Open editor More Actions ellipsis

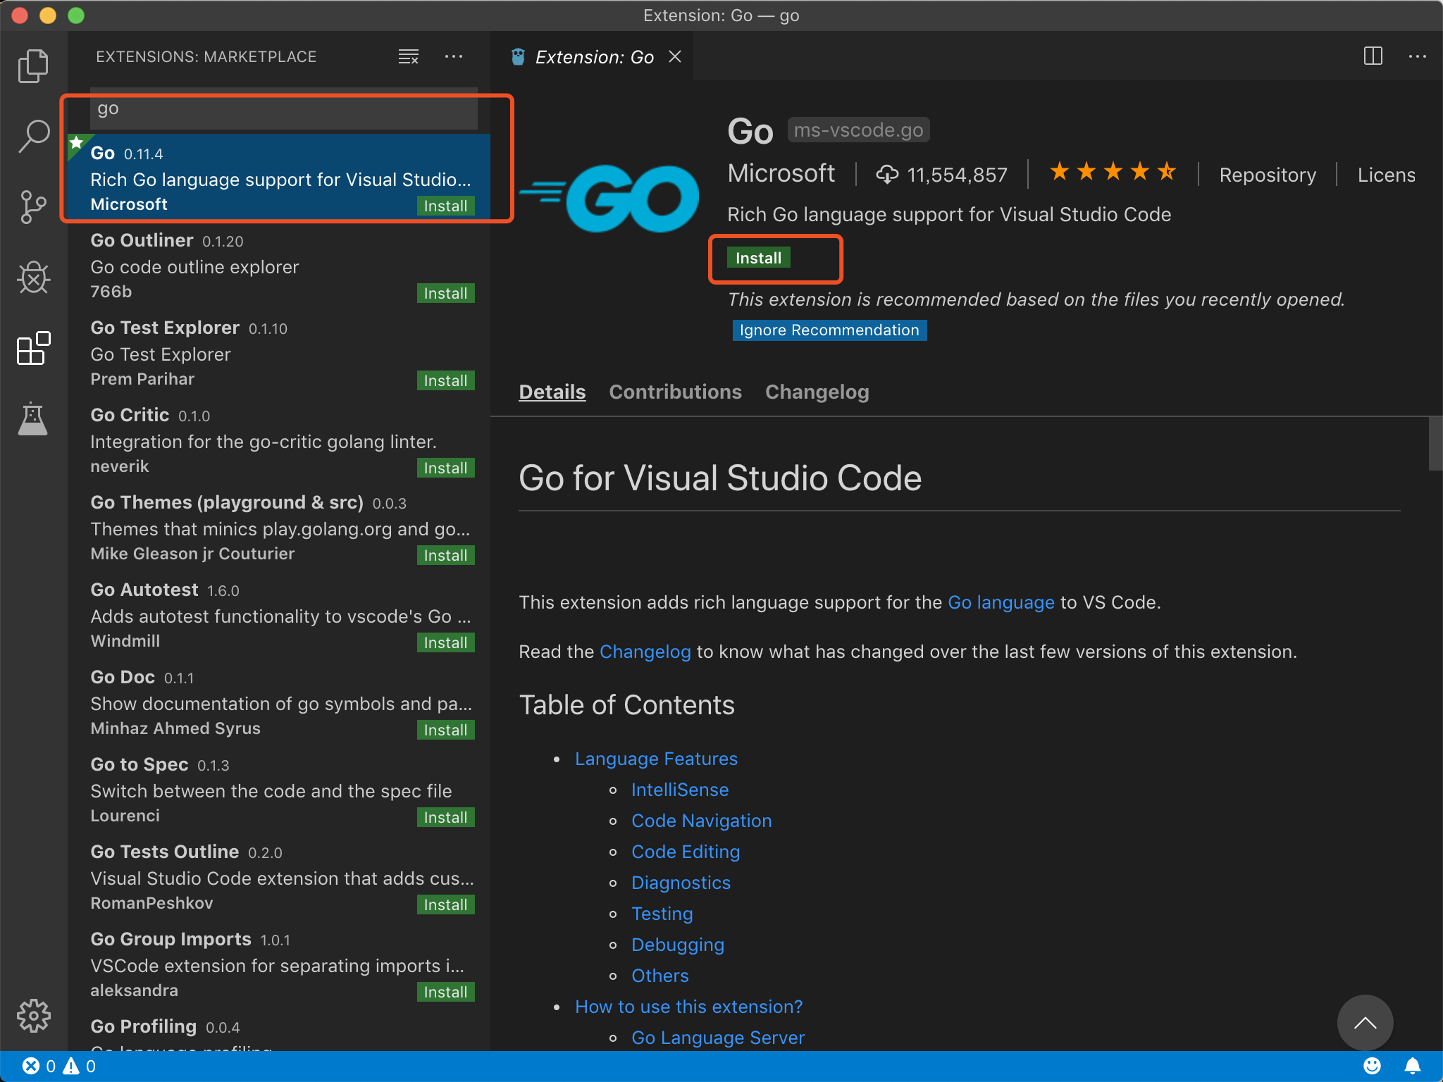pos(1418,56)
